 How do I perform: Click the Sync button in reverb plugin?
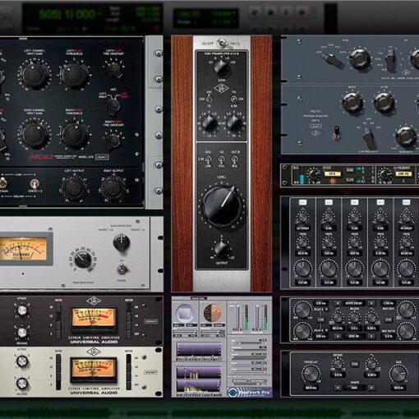coord(355,364)
